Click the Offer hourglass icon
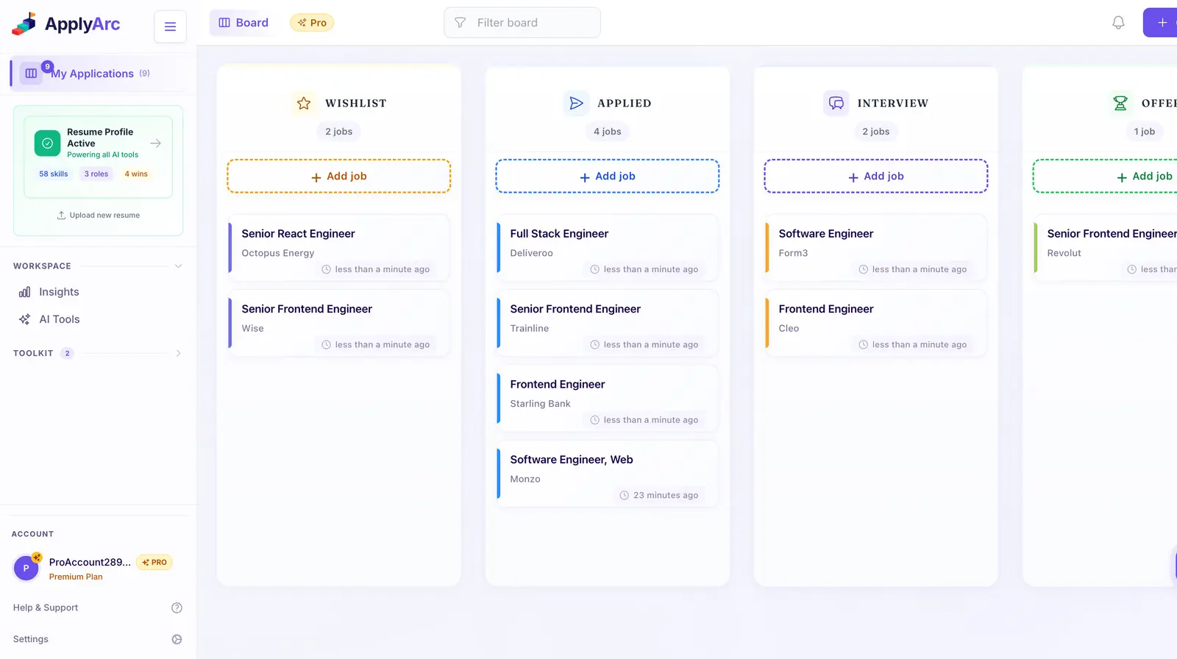The width and height of the screenshot is (1177, 659). pos(1120,103)
